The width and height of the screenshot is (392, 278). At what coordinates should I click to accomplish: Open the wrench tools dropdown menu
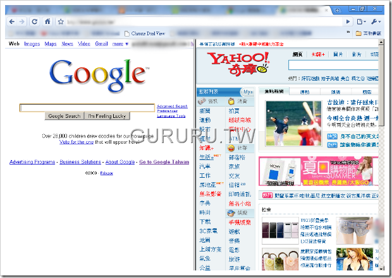pos(376,21)
